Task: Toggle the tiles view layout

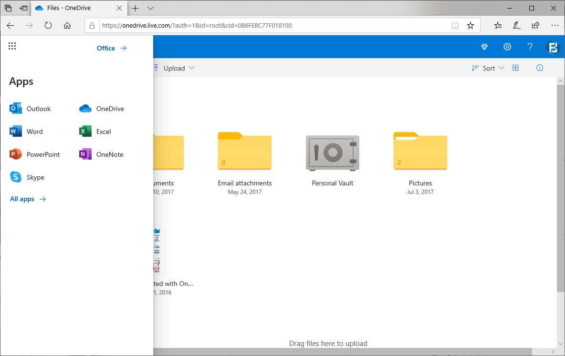Action: 515,68
